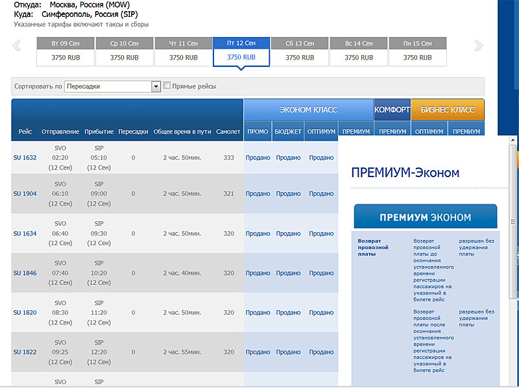Click the Пересадки column header
The image size is (519, 388).
(133, 132)
